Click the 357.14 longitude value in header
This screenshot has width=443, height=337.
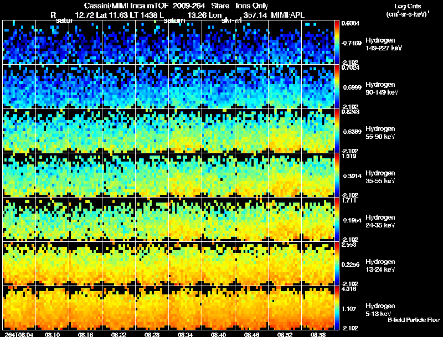point(255,15)
